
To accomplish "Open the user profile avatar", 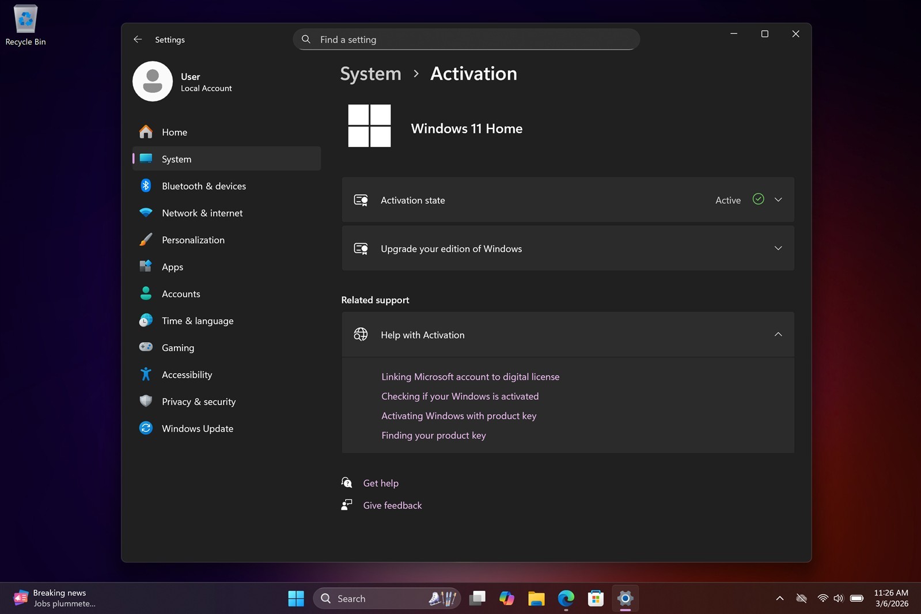I will click(153, 81).
